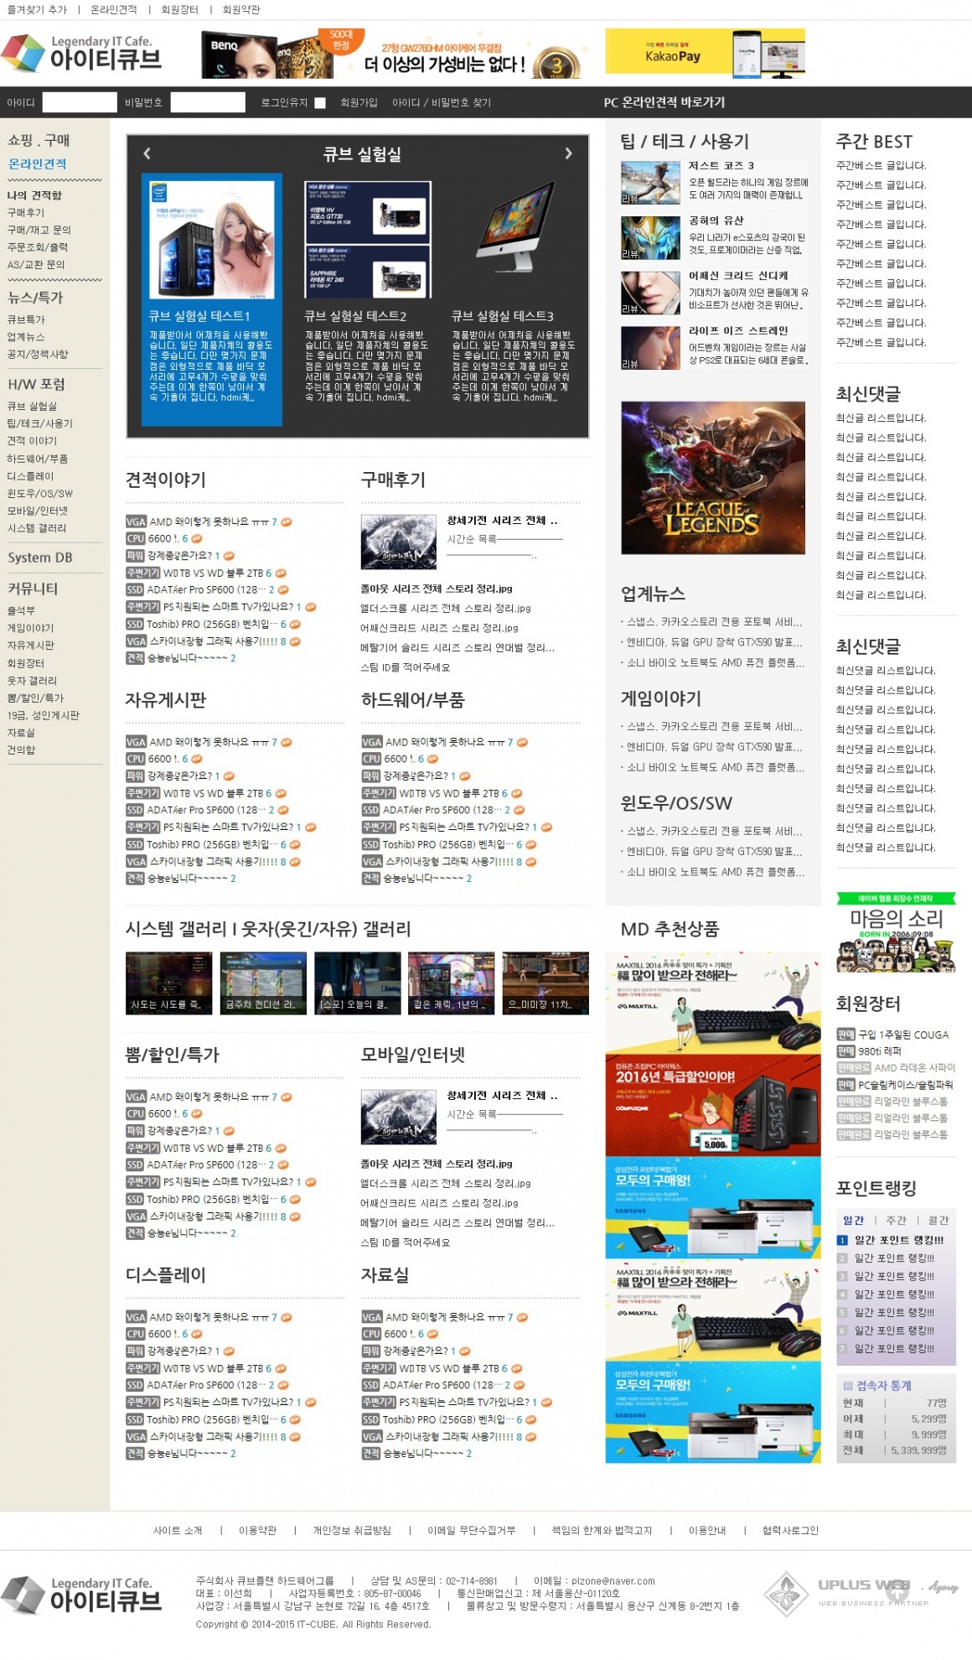Switch to 주간 tab in 포인트랭킹
Image resolution: width=972 pixels, height=1660 pixels.
[896, 1220]
